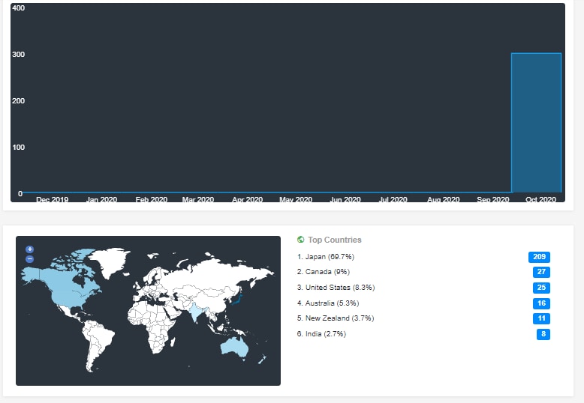The height and width of the screenshot is (403, 584).
Task: Select India on the world map
Action: pos(195,312)
